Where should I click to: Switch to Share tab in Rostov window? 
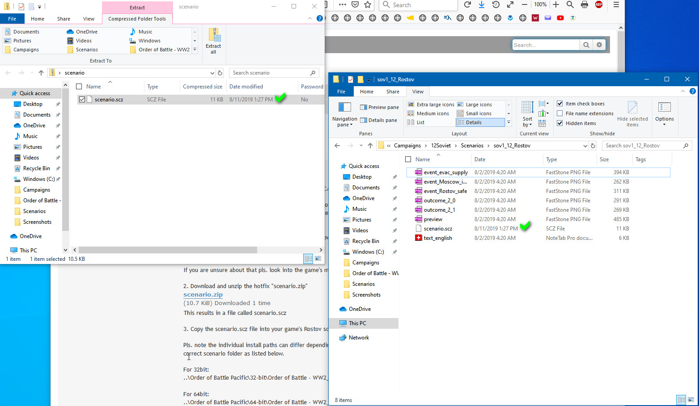click(x=393, y=92)
